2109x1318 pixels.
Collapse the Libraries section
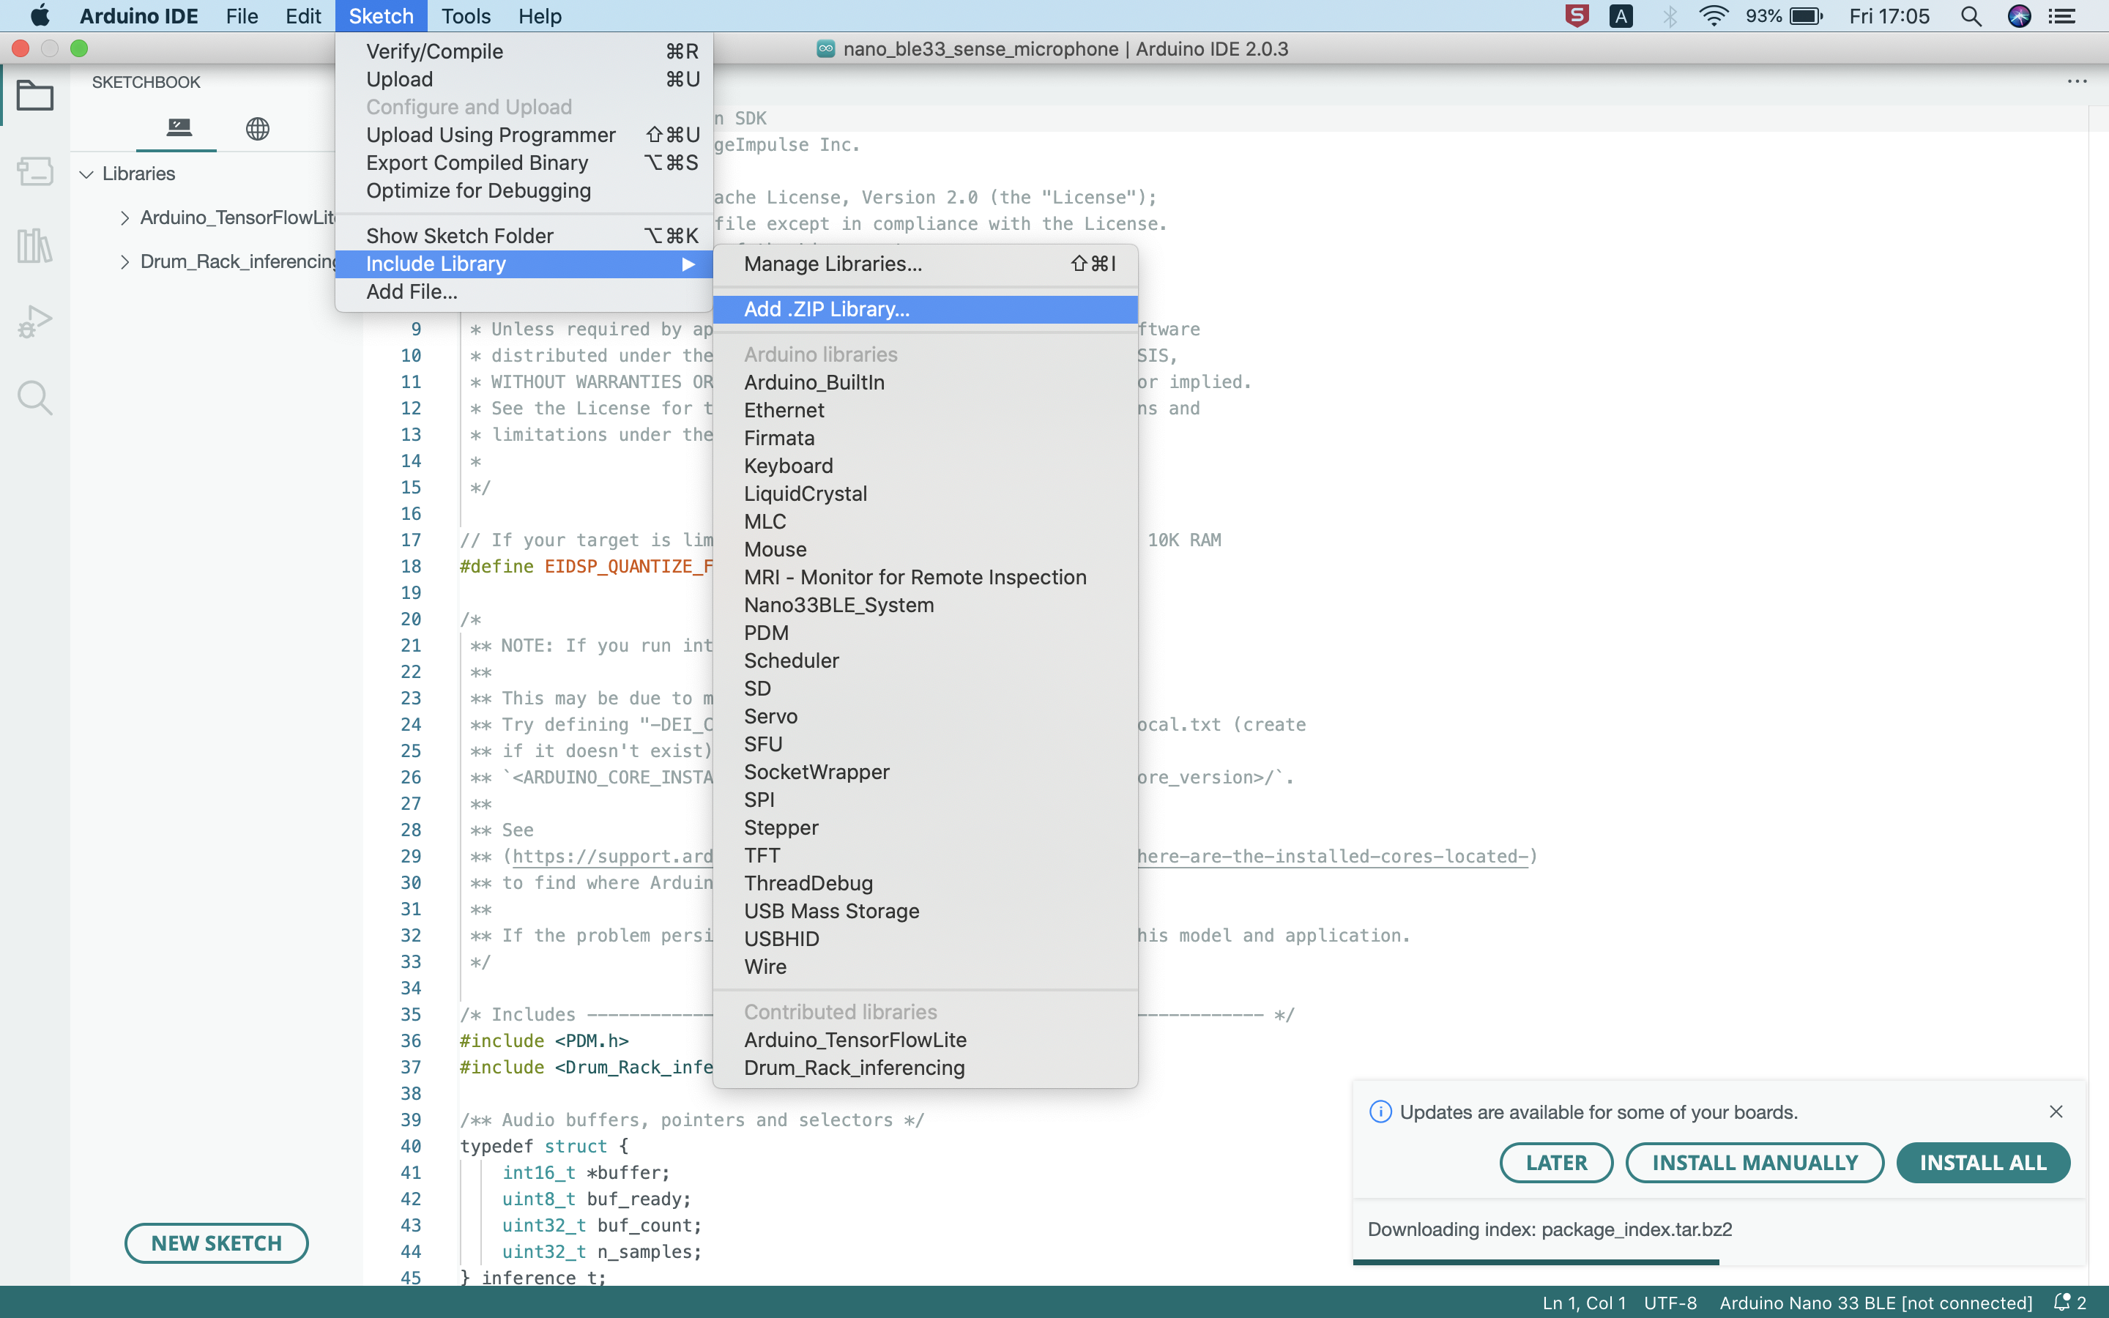coord(86,174)
